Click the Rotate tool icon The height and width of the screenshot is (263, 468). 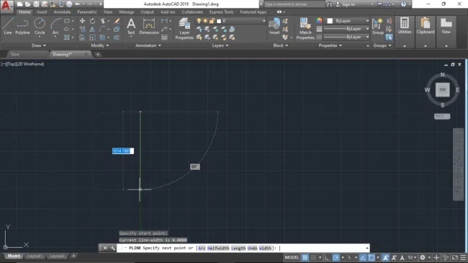click(93, 21)
